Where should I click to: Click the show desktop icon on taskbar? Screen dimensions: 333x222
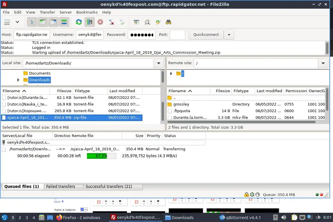[50, 218]
